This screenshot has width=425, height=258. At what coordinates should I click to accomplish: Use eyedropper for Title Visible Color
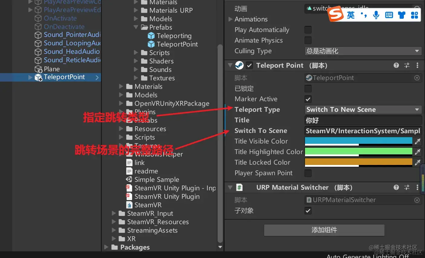pyautogui.click(x=417, y=141)
